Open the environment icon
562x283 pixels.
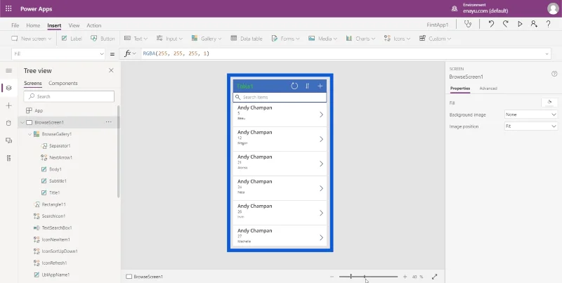point(455,8)
